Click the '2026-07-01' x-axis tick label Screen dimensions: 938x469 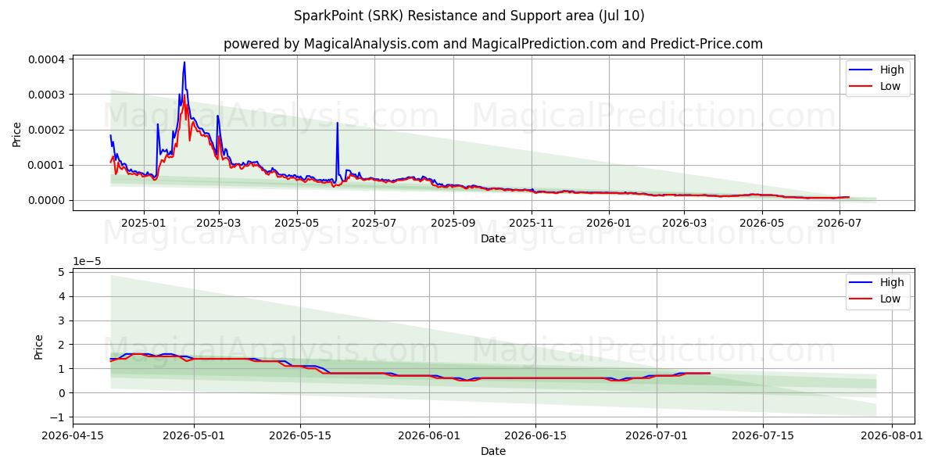point(657,435)
